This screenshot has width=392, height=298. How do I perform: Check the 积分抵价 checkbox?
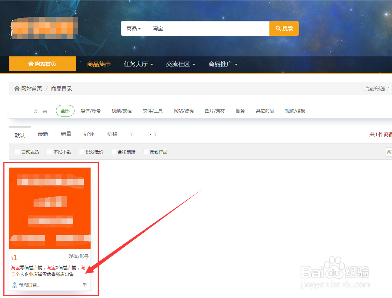[x=82, y=152]
